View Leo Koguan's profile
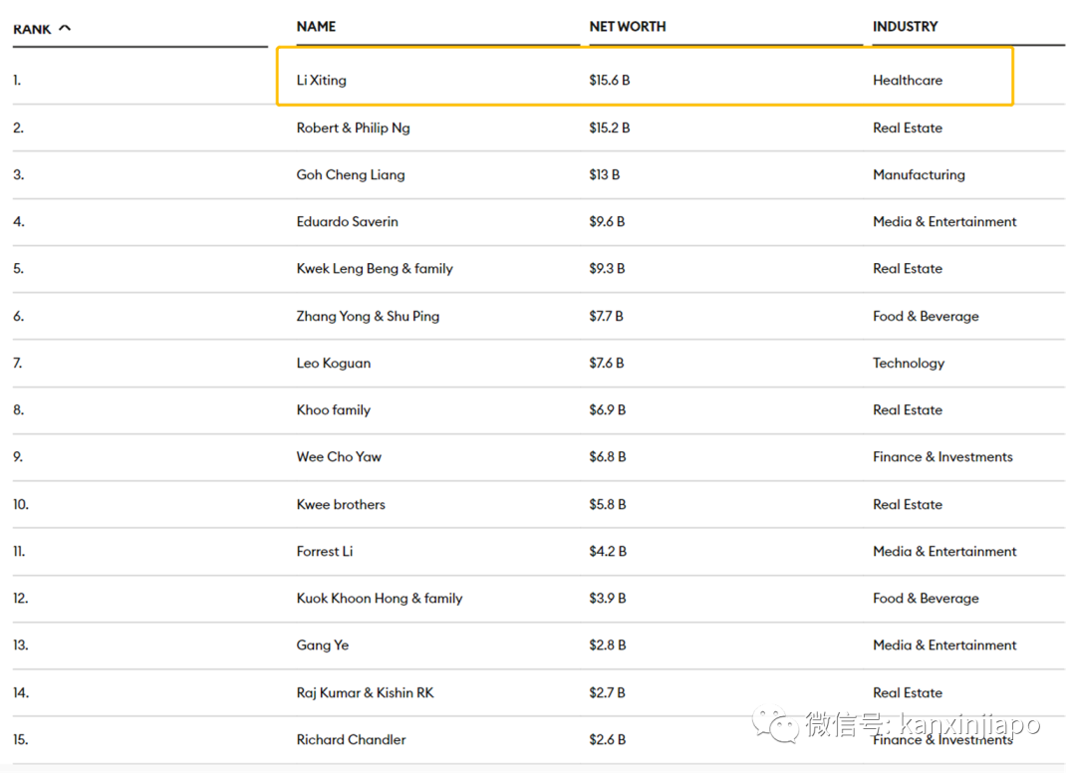1076x775 pixels. click(334, 364)
